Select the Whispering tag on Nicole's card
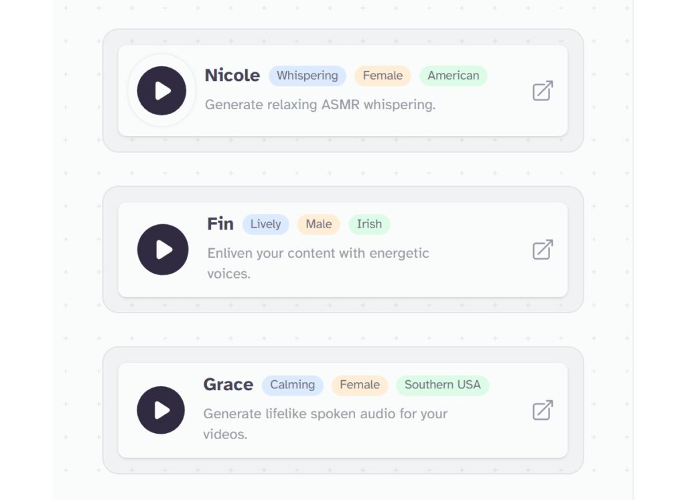This screenshot has width=686, height=500. coord(307,76)
